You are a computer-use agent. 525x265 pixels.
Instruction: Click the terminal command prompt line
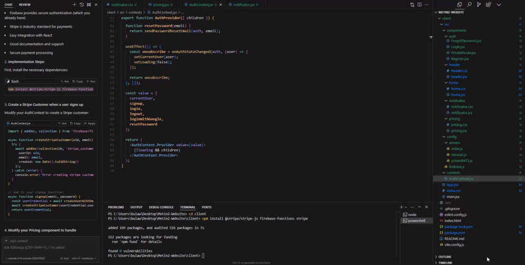pyautogui.click(x=156, y=256)
